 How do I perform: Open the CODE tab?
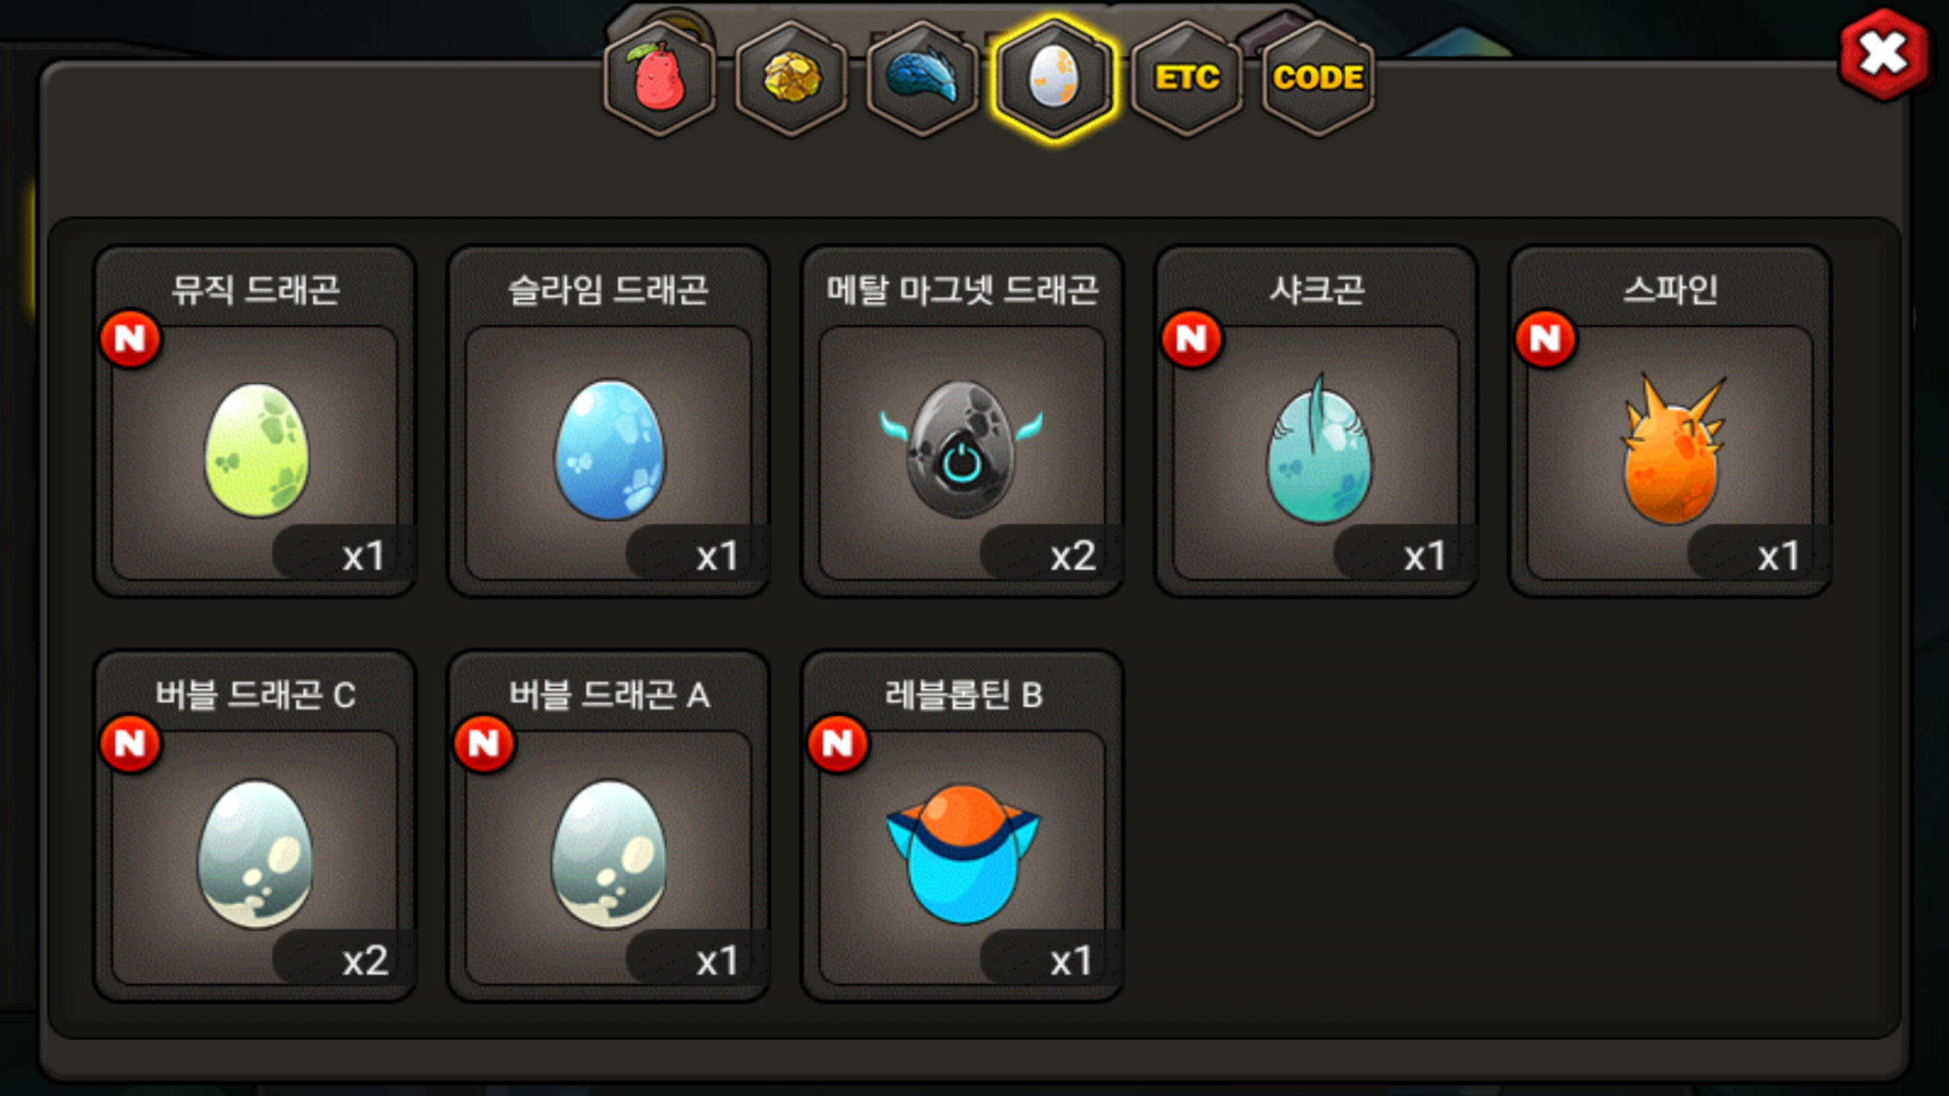click(1318, 78)
